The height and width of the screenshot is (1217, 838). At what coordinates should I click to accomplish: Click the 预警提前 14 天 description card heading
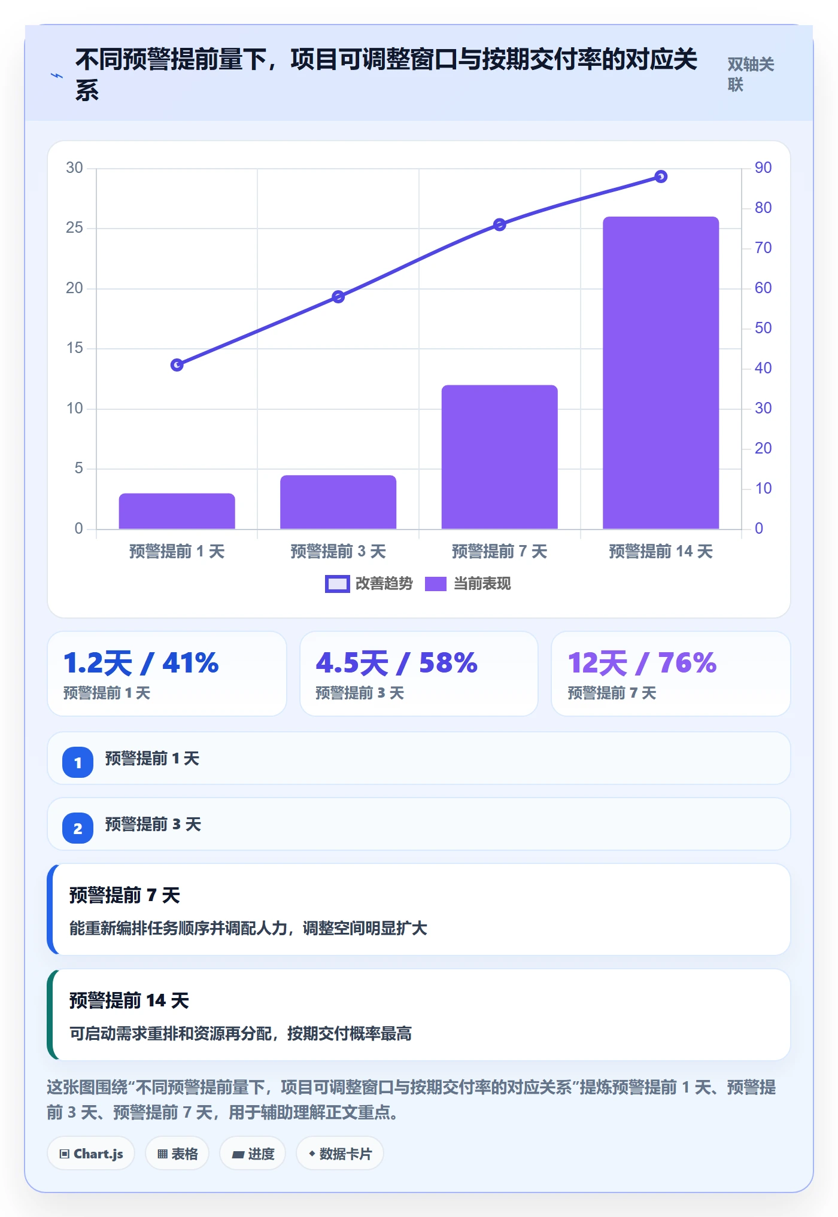click(x=129, y=1000)
